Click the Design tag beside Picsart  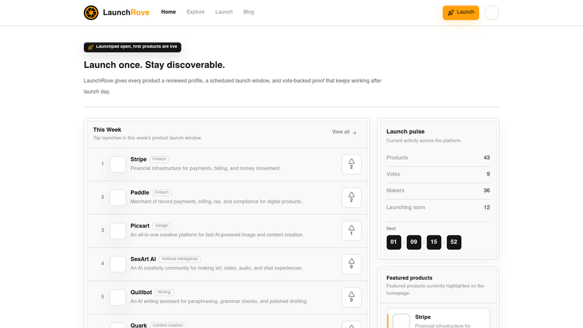coord(162,226)
